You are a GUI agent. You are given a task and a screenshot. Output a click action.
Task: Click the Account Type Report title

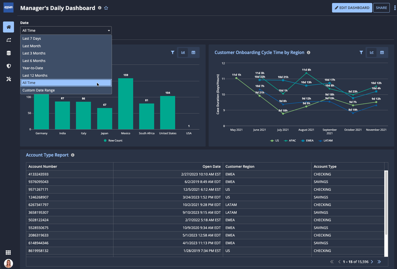tap(47, 155)
